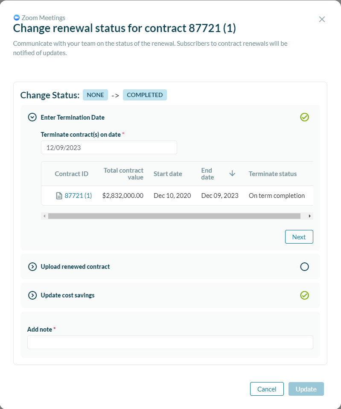Expand the Upload renewed contract section
The image size is (341, 409).
[x=32, y=267]
